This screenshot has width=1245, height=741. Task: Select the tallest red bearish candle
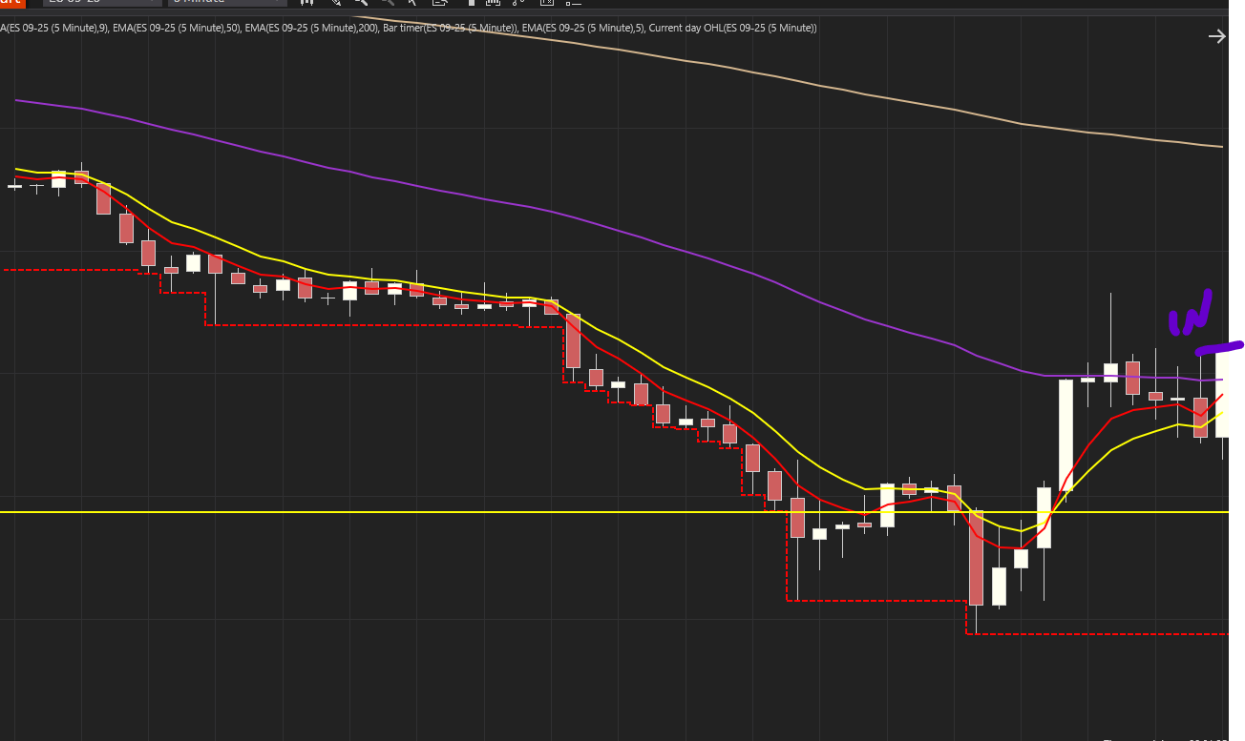(x=976, y=558)
